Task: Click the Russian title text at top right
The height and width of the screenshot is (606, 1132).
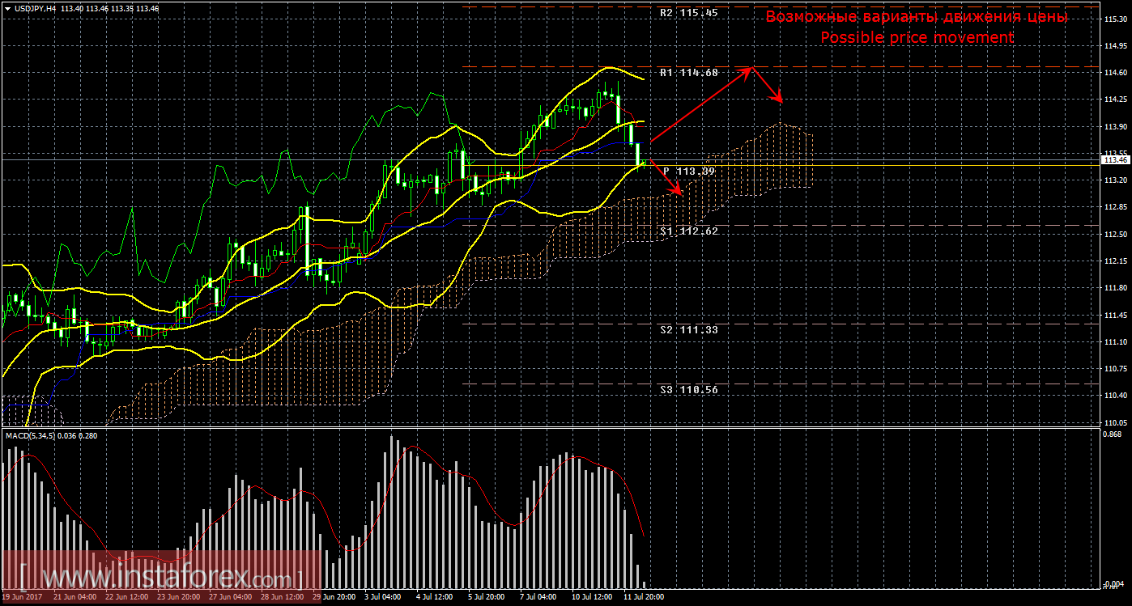Action: coord(917,17)
